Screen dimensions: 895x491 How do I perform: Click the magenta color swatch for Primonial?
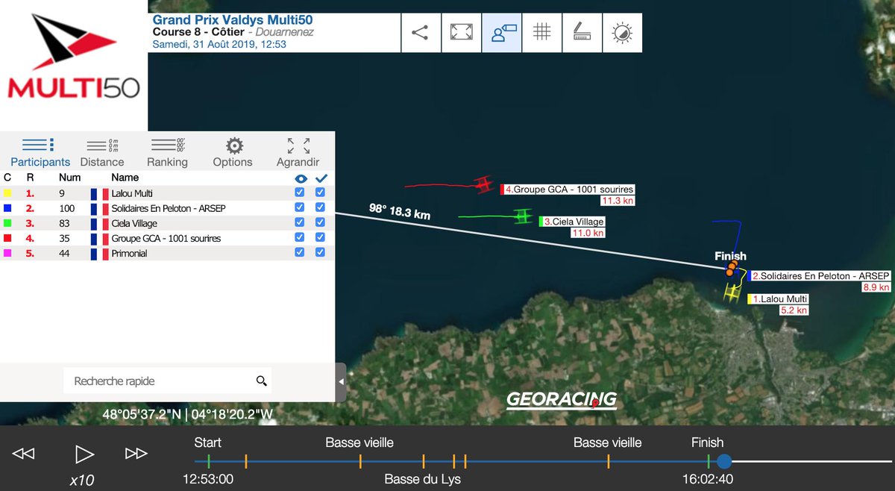7,253
